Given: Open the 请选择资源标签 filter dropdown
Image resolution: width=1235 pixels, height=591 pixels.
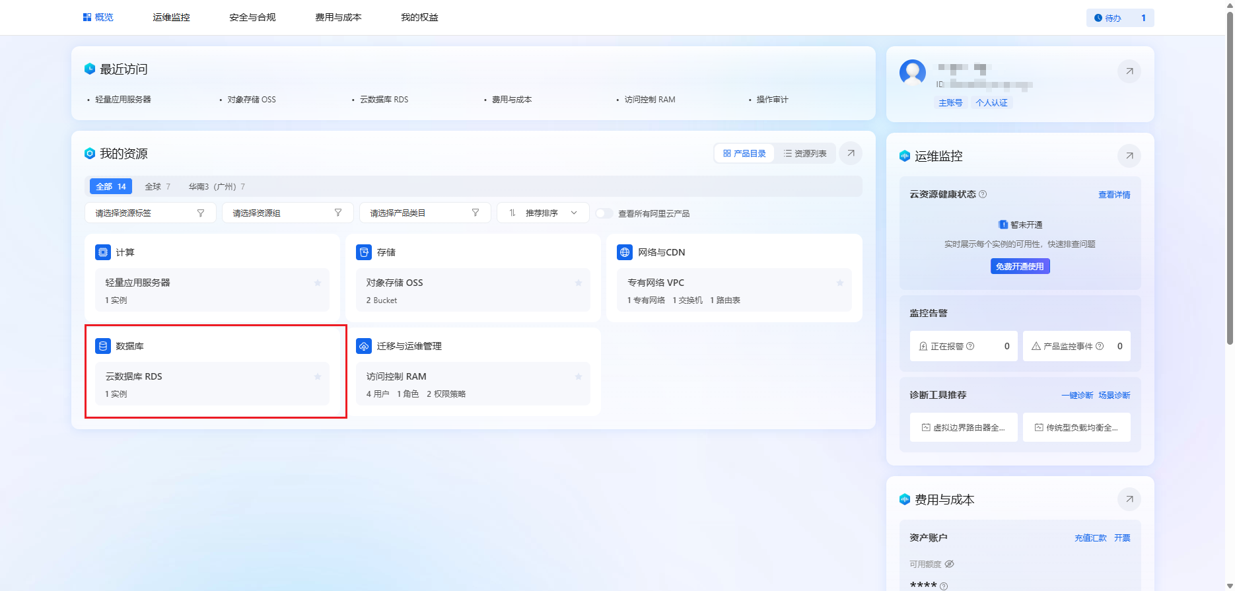Looking at the screenshot, I should point(150,213).
